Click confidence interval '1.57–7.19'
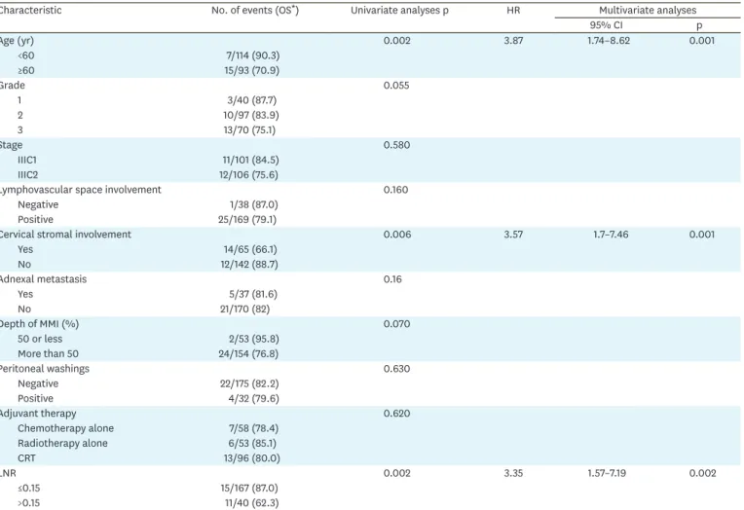 (x=607, y=473)
